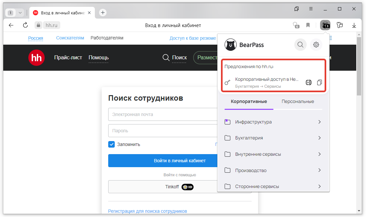
Task: Click the page bookmark icon in address bar
Action: click(308, 25)
